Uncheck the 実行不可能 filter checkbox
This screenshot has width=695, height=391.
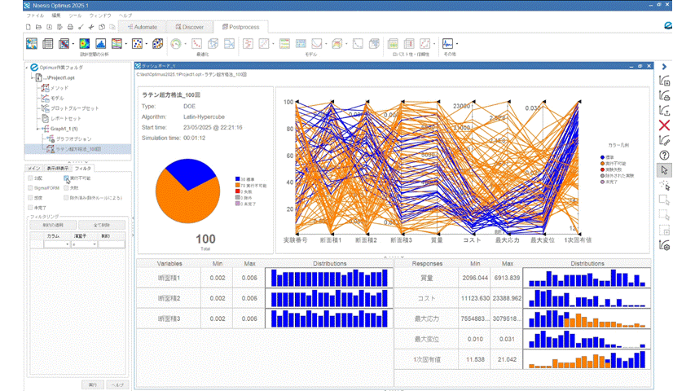pos(67,178)
